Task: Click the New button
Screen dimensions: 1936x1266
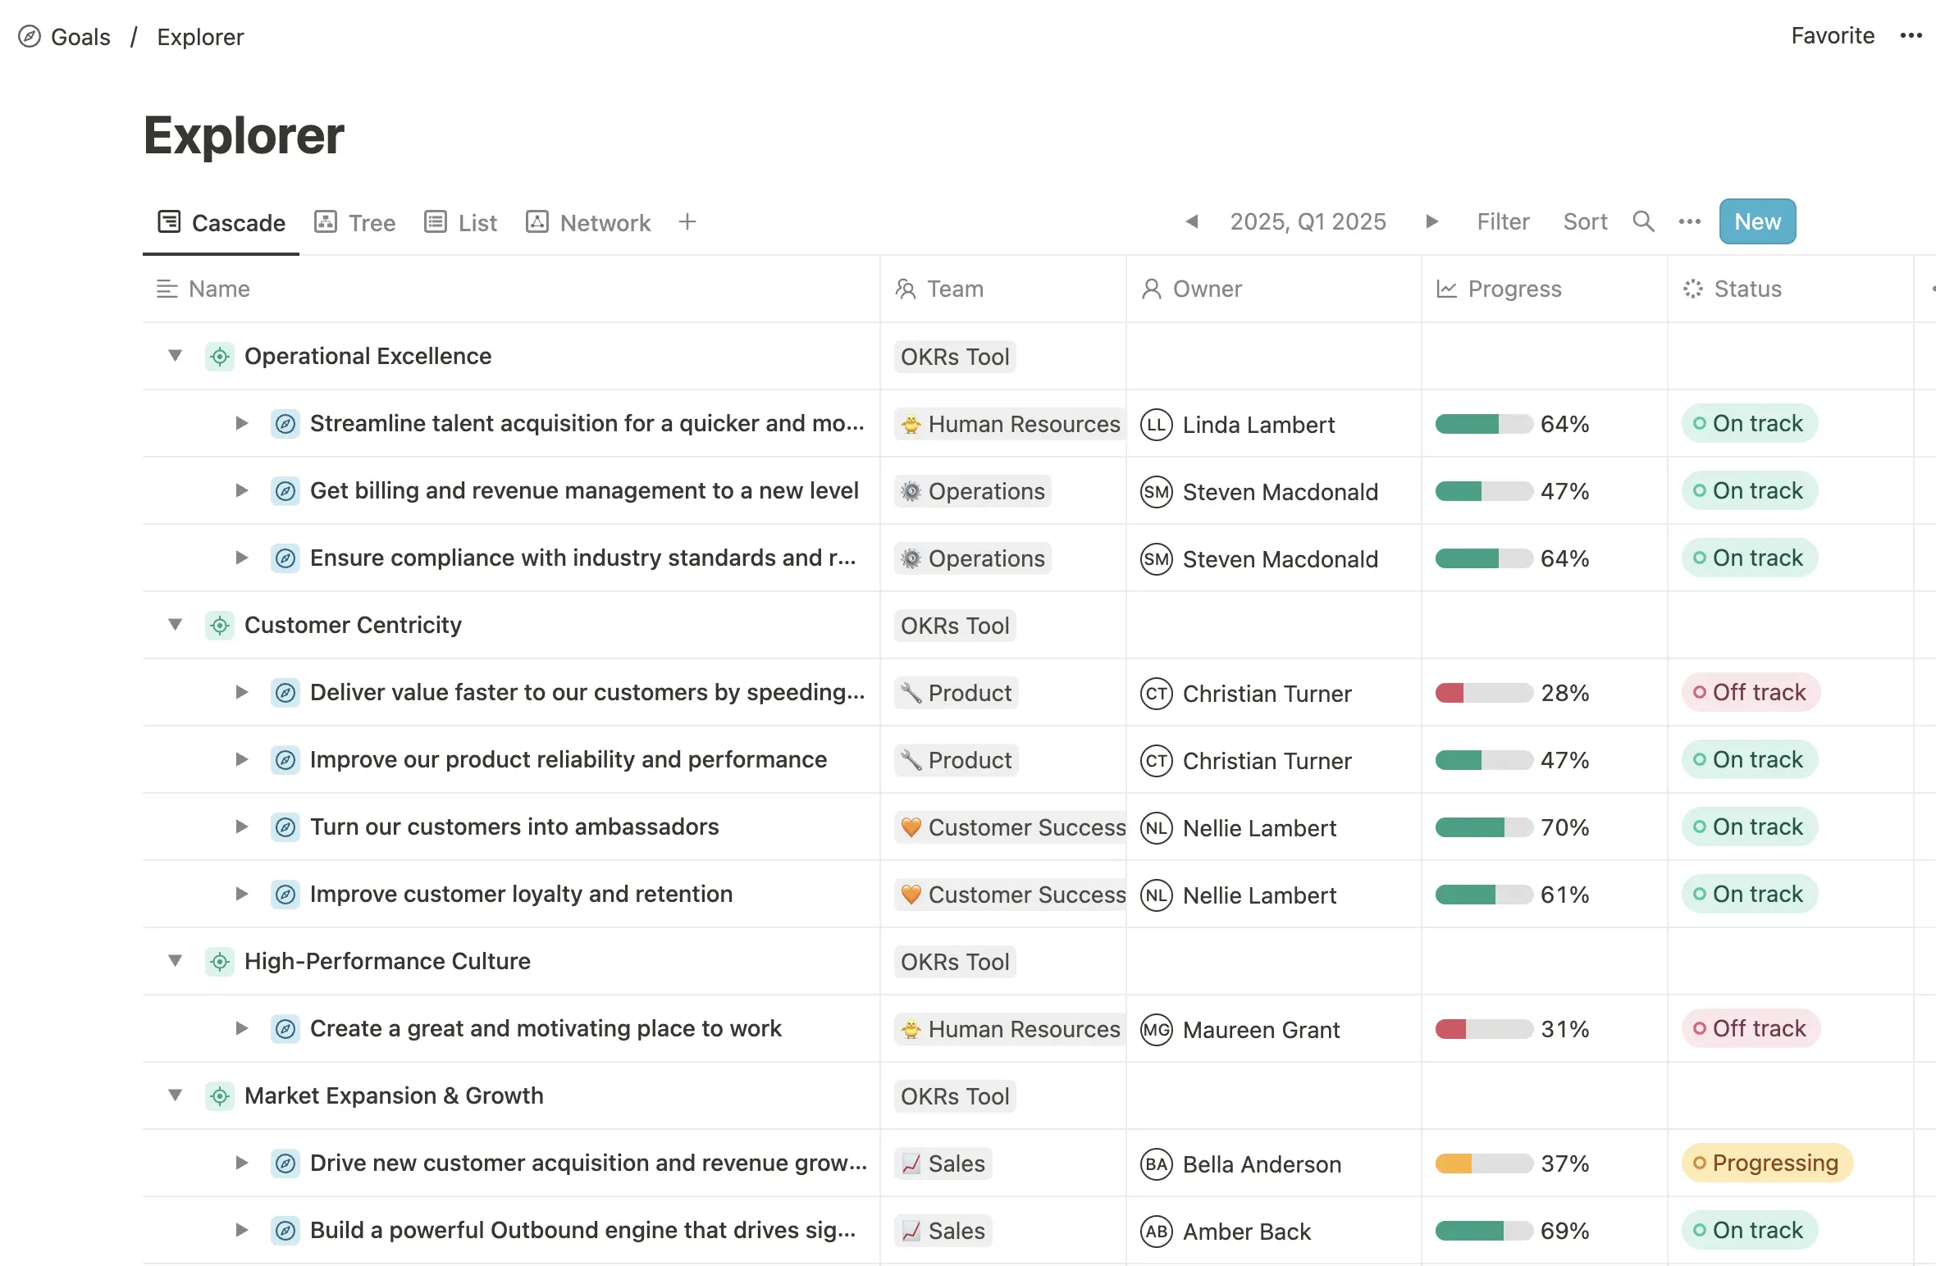Action: click(x=1757, y=221)
